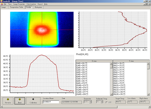This screenshot has width=151, height=109.
Task: Switch to the Histogram tab
Action: [38, 7]
